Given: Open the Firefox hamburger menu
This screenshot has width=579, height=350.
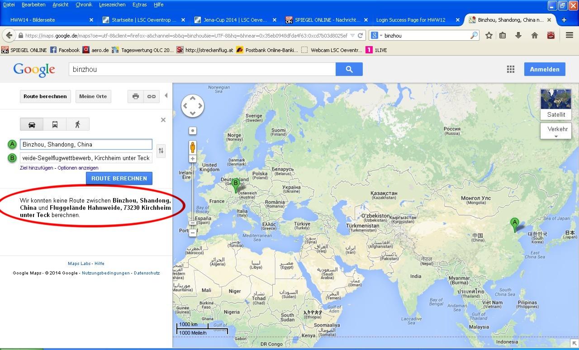Looking at the screenshot, I should [x=570, y=35].
